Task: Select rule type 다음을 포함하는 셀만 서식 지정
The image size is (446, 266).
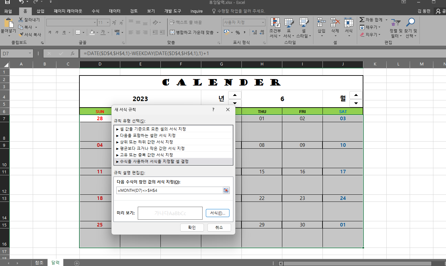Action: click(173, 135)
